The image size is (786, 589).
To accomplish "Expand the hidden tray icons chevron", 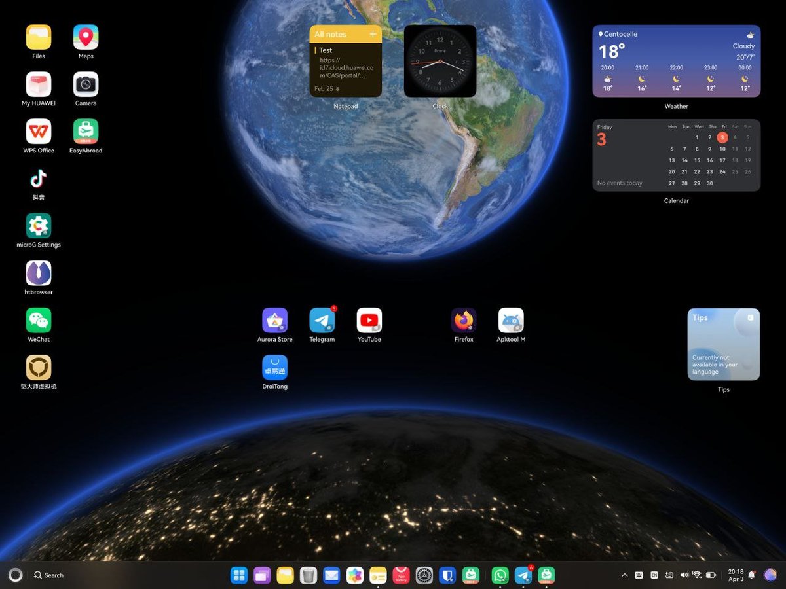I will pos(624,575).
